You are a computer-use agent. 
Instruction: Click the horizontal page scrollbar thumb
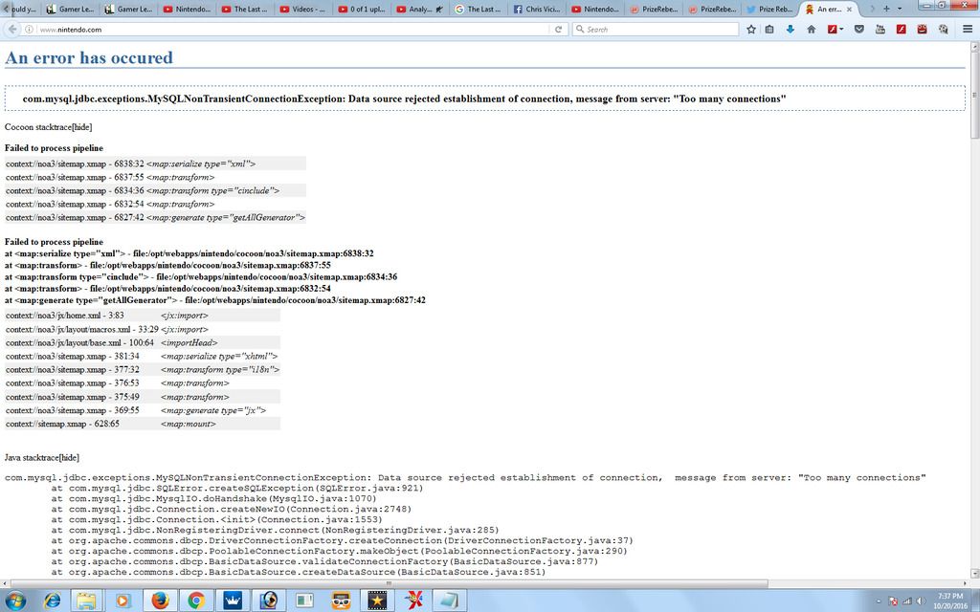tap(389, 584)
